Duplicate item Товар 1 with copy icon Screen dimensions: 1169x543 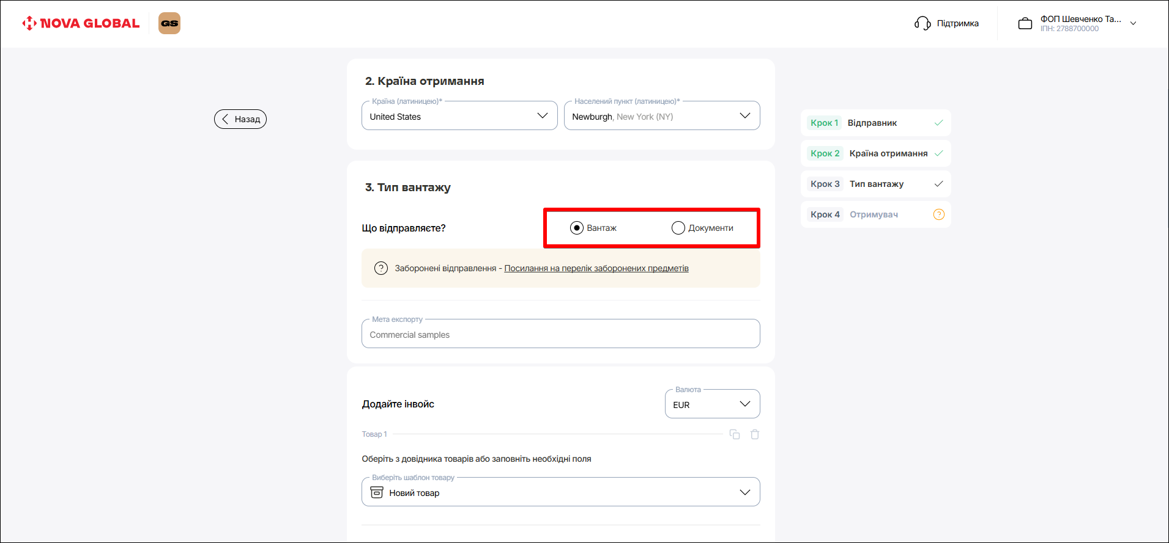(735, 434)
